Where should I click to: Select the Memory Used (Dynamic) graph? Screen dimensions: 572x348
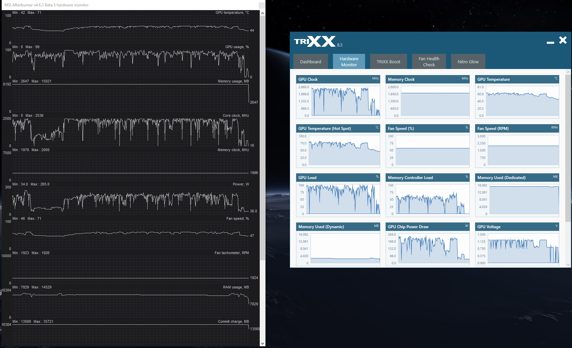338,244
